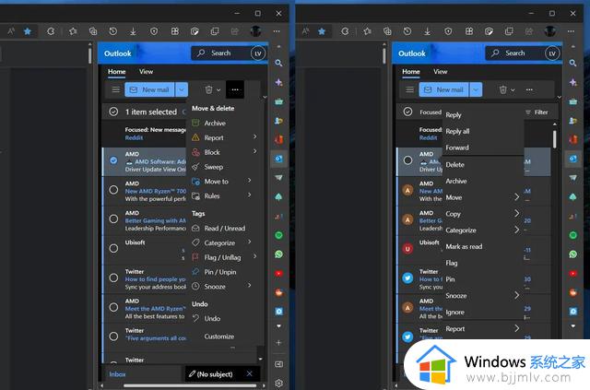Click the LV account avatar in right Outlook header
The height and width of the screenshot is (390, 590).
pos(552,53)
